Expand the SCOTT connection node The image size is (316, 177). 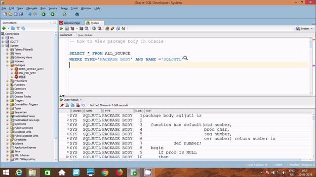(2, 42)
